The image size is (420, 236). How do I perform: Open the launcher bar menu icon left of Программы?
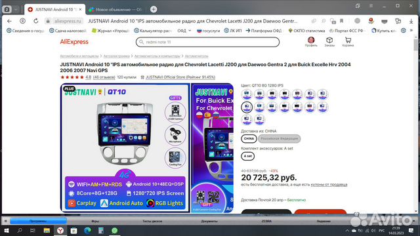pos(5,221)
